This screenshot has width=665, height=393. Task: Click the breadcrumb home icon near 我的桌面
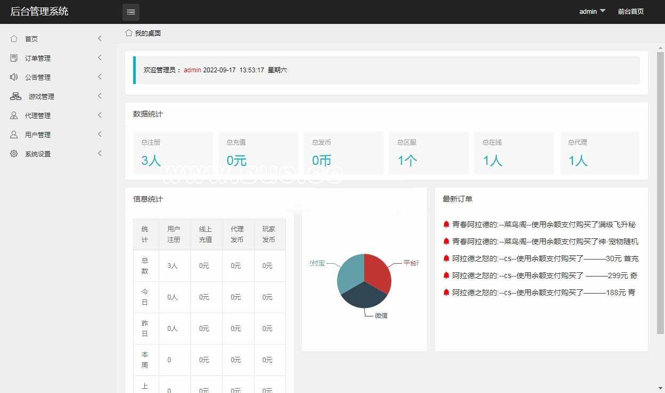pyautogui.click(x=129, y=33)
